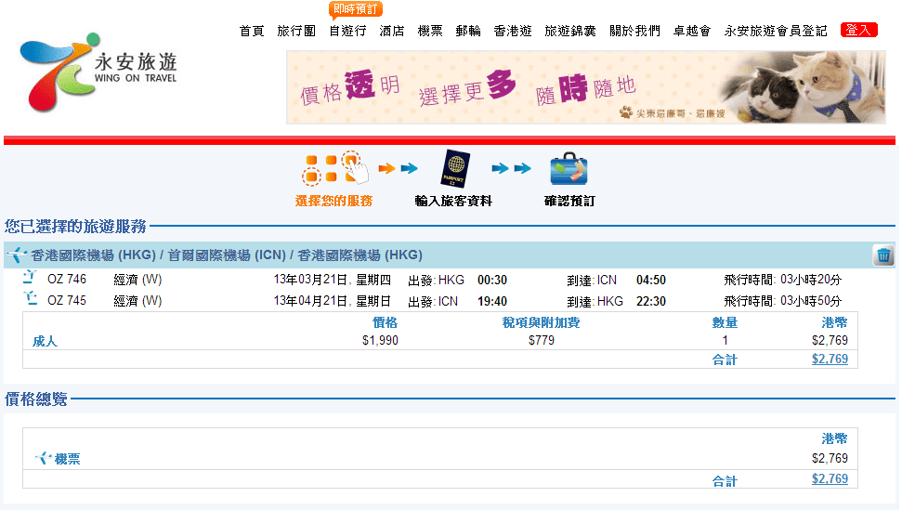Open the 機票 navigation menu item
902x510 pixels.
430,31
